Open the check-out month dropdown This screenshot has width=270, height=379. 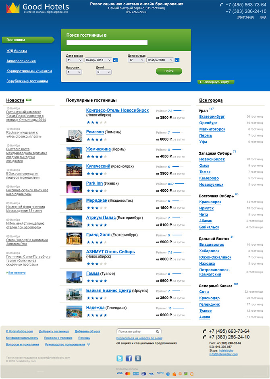160,60
